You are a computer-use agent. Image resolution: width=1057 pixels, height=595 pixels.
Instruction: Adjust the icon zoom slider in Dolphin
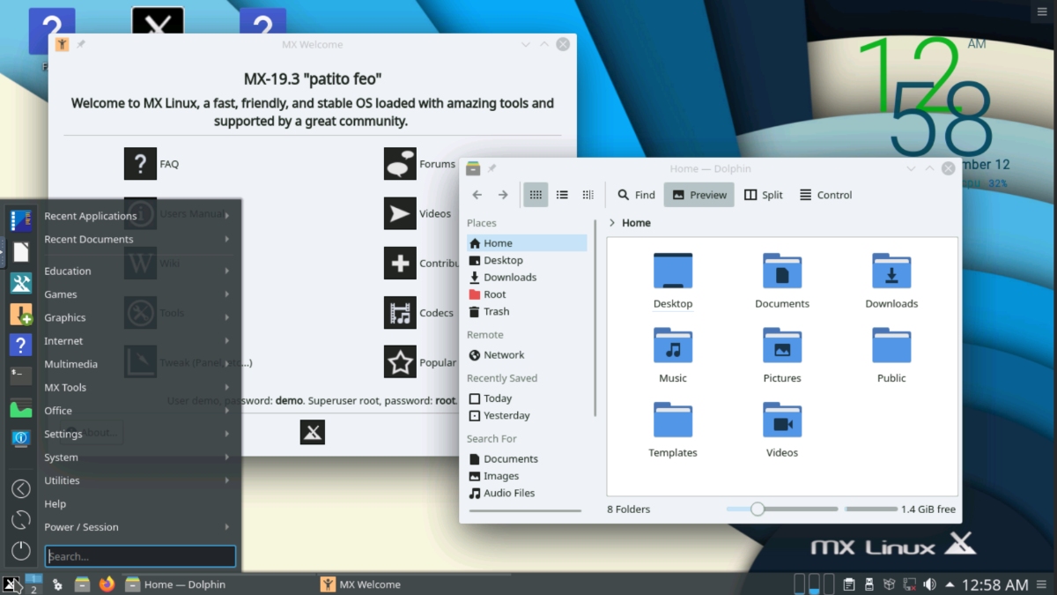(758, 509)
